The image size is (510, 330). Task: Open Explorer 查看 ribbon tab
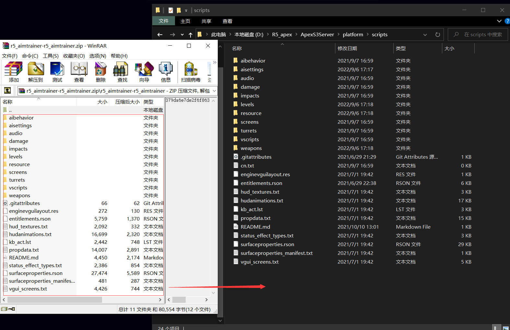227,21
